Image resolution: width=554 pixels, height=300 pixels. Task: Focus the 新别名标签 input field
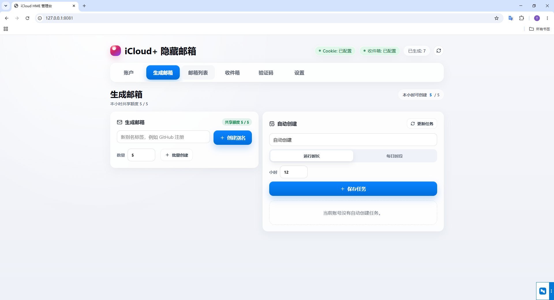163,137
